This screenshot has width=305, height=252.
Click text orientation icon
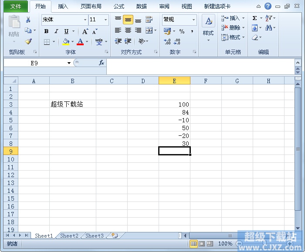pyautogui.click(x=142, y=41)
